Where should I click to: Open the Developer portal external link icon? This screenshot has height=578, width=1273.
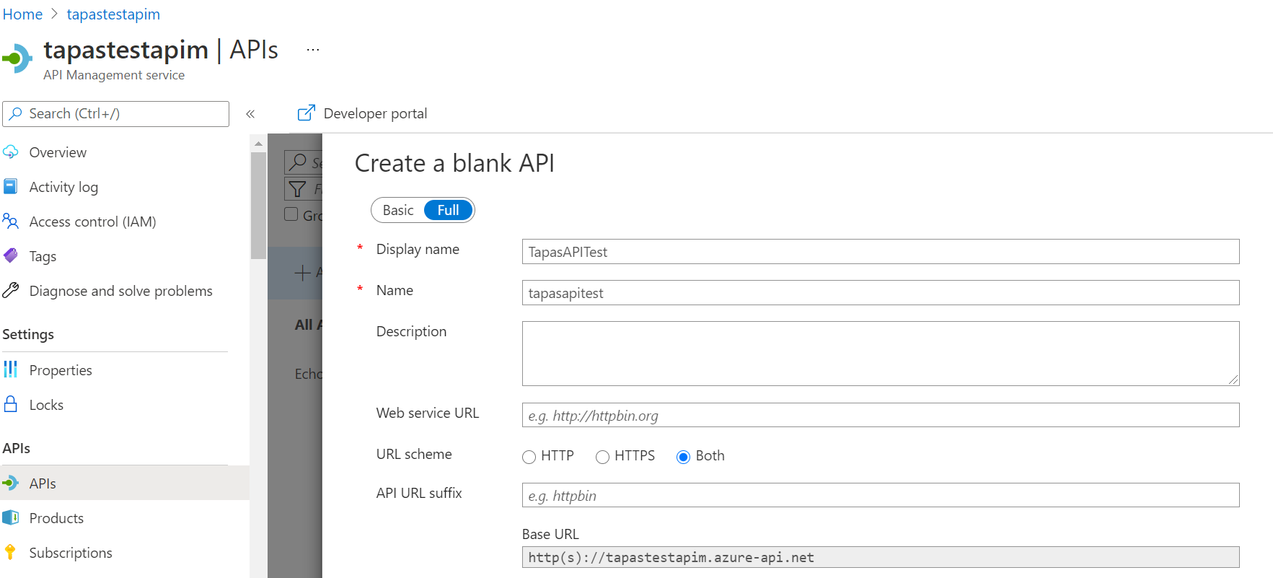(x=307, y=113)
